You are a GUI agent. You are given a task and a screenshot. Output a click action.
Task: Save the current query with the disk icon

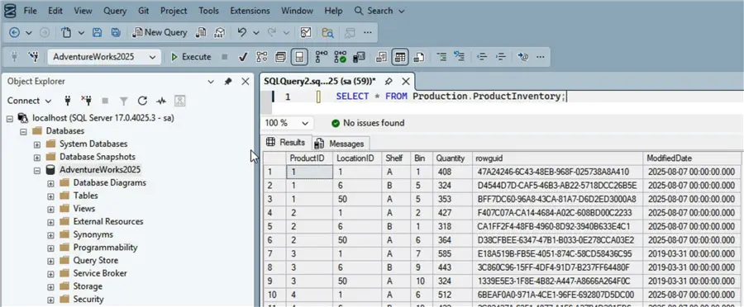tap(97, 33)
